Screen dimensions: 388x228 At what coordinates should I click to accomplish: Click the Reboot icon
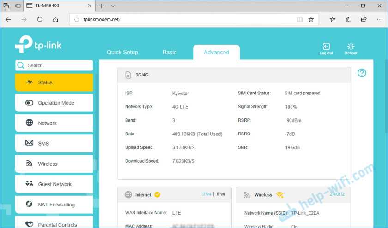[351, 47]
